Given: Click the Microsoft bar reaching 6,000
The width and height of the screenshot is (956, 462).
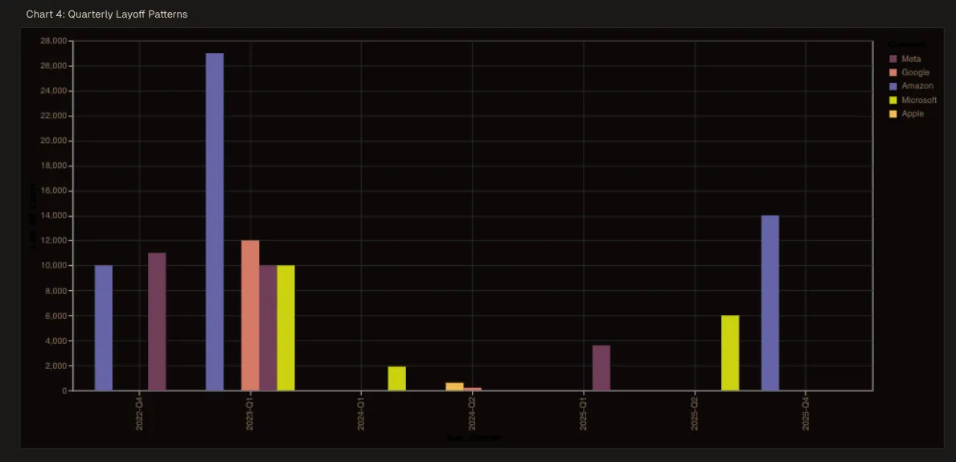Looking at the screenshot, I should pos(730,353).
